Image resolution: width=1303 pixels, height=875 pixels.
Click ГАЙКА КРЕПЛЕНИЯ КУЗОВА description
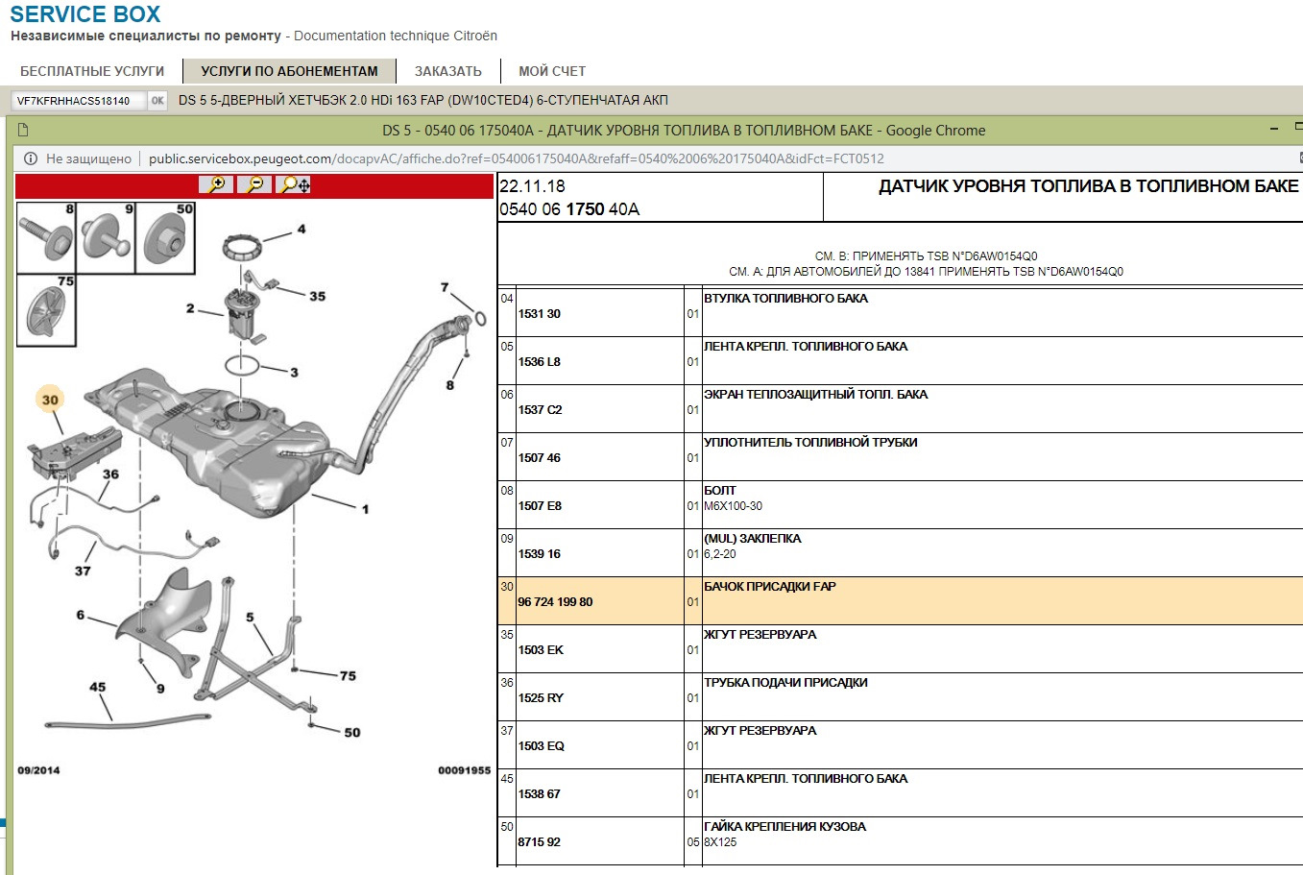(784, 827)
